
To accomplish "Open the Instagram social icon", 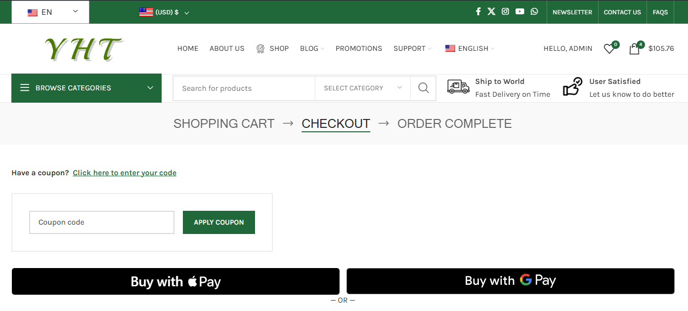I will pos(505,11).
